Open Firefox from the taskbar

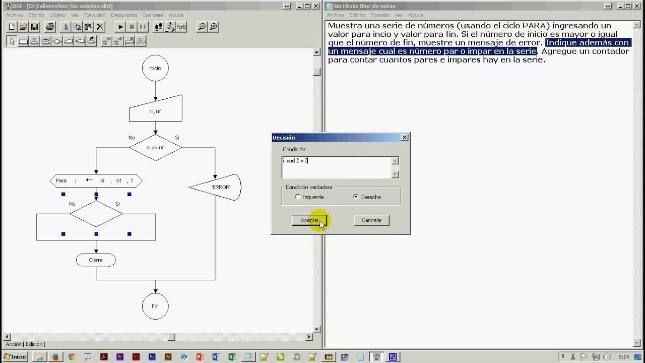[55, 357]
